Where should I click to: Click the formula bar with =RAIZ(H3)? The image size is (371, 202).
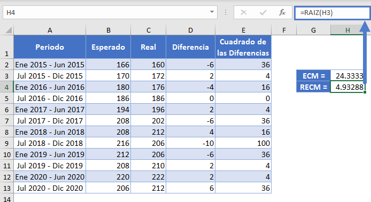pos(332,13)
